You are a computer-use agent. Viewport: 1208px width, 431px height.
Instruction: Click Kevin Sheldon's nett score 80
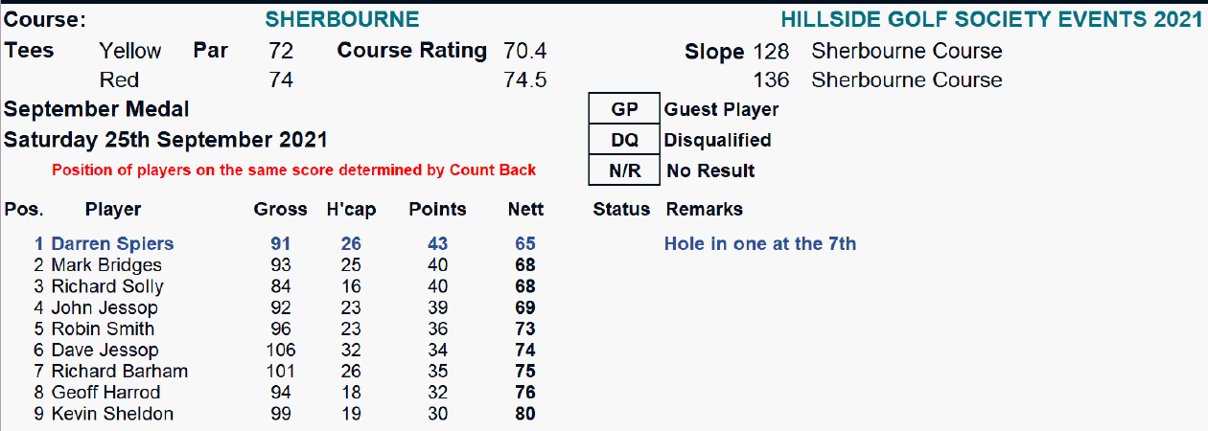525,414
